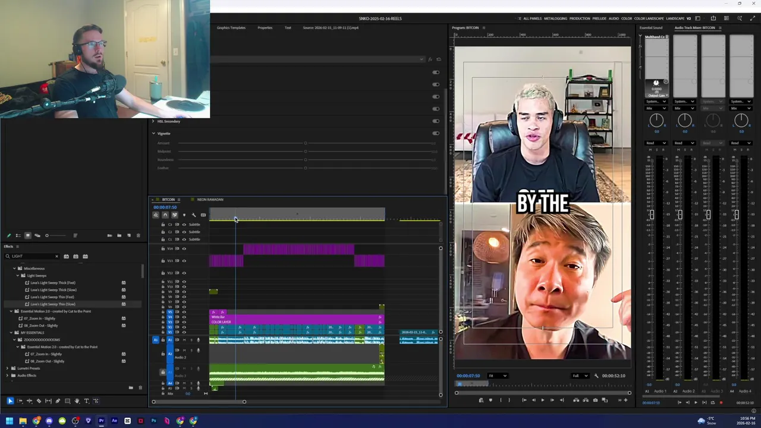
Task: Open Premiere Pro from the Windows taskbar
Action: (x=101, y=421)
